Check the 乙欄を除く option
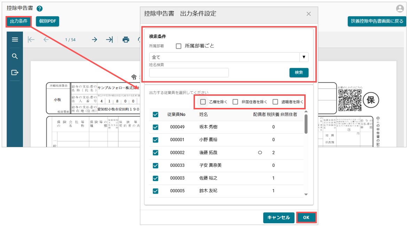The height and width of the screenshot is (226, 408). coord(203,102)
